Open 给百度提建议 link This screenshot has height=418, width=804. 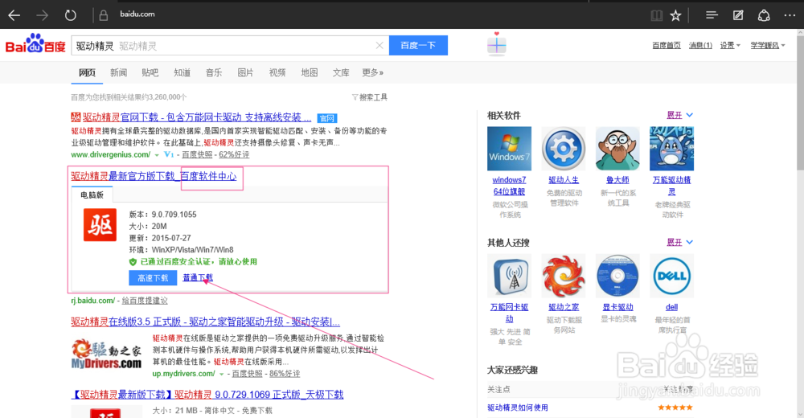pos(145,301)
